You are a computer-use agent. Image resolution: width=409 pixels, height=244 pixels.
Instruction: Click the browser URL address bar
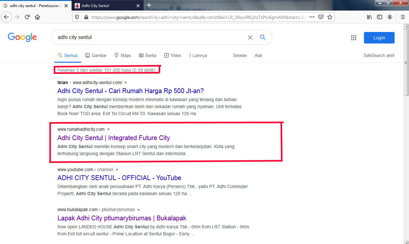(x=198, y=17)
